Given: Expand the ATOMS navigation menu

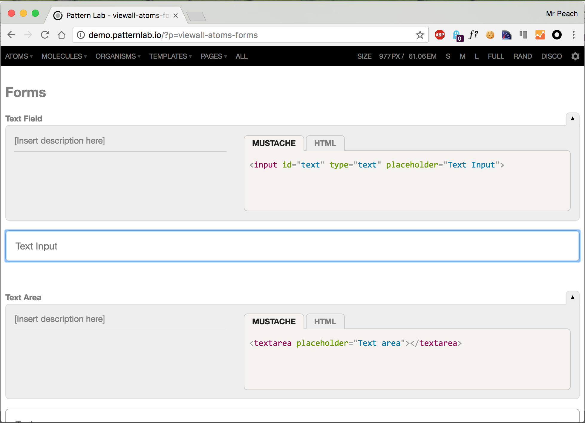Looking at the screenshot, I should [19, 56].
